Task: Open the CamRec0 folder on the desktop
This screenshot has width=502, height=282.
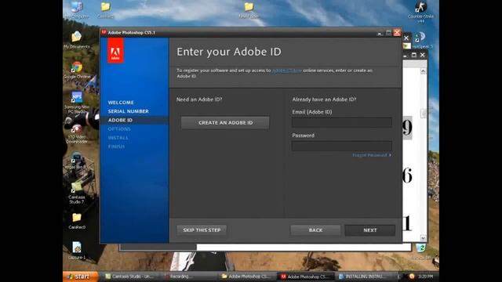Action: 77,221
